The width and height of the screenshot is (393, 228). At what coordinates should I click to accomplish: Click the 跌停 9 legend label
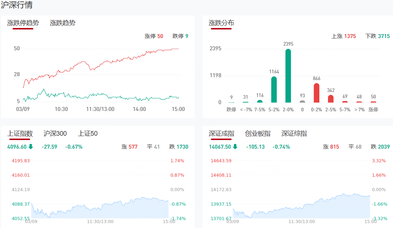pos(180,36)
